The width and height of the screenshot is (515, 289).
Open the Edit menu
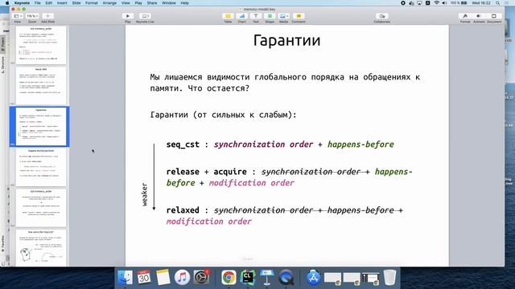[x=49, y=3]
